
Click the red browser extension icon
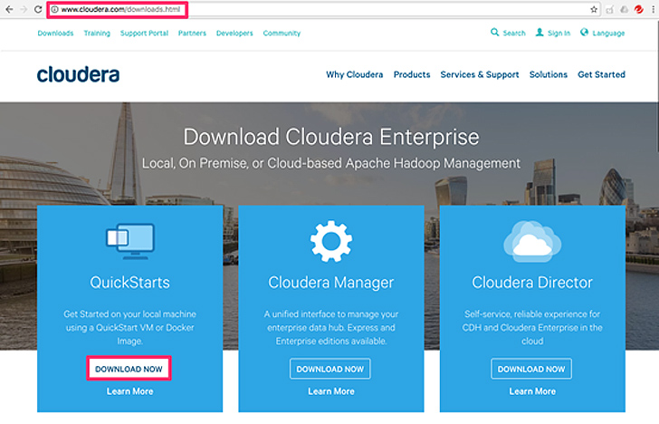[x=639, y=9]
